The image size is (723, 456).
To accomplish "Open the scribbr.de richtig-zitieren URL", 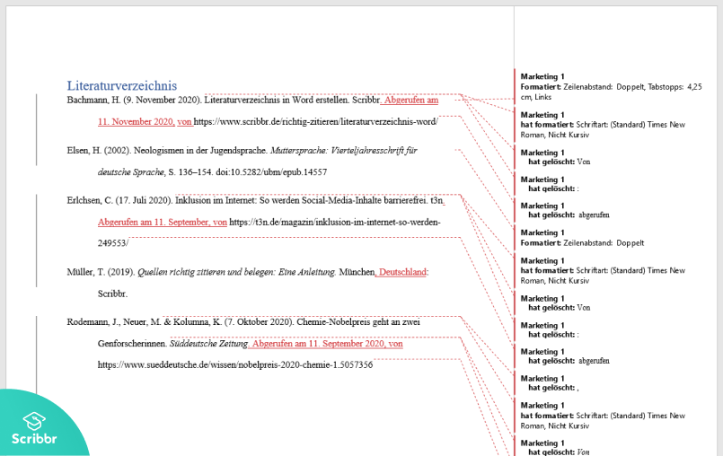I will (x=315, y=121).
